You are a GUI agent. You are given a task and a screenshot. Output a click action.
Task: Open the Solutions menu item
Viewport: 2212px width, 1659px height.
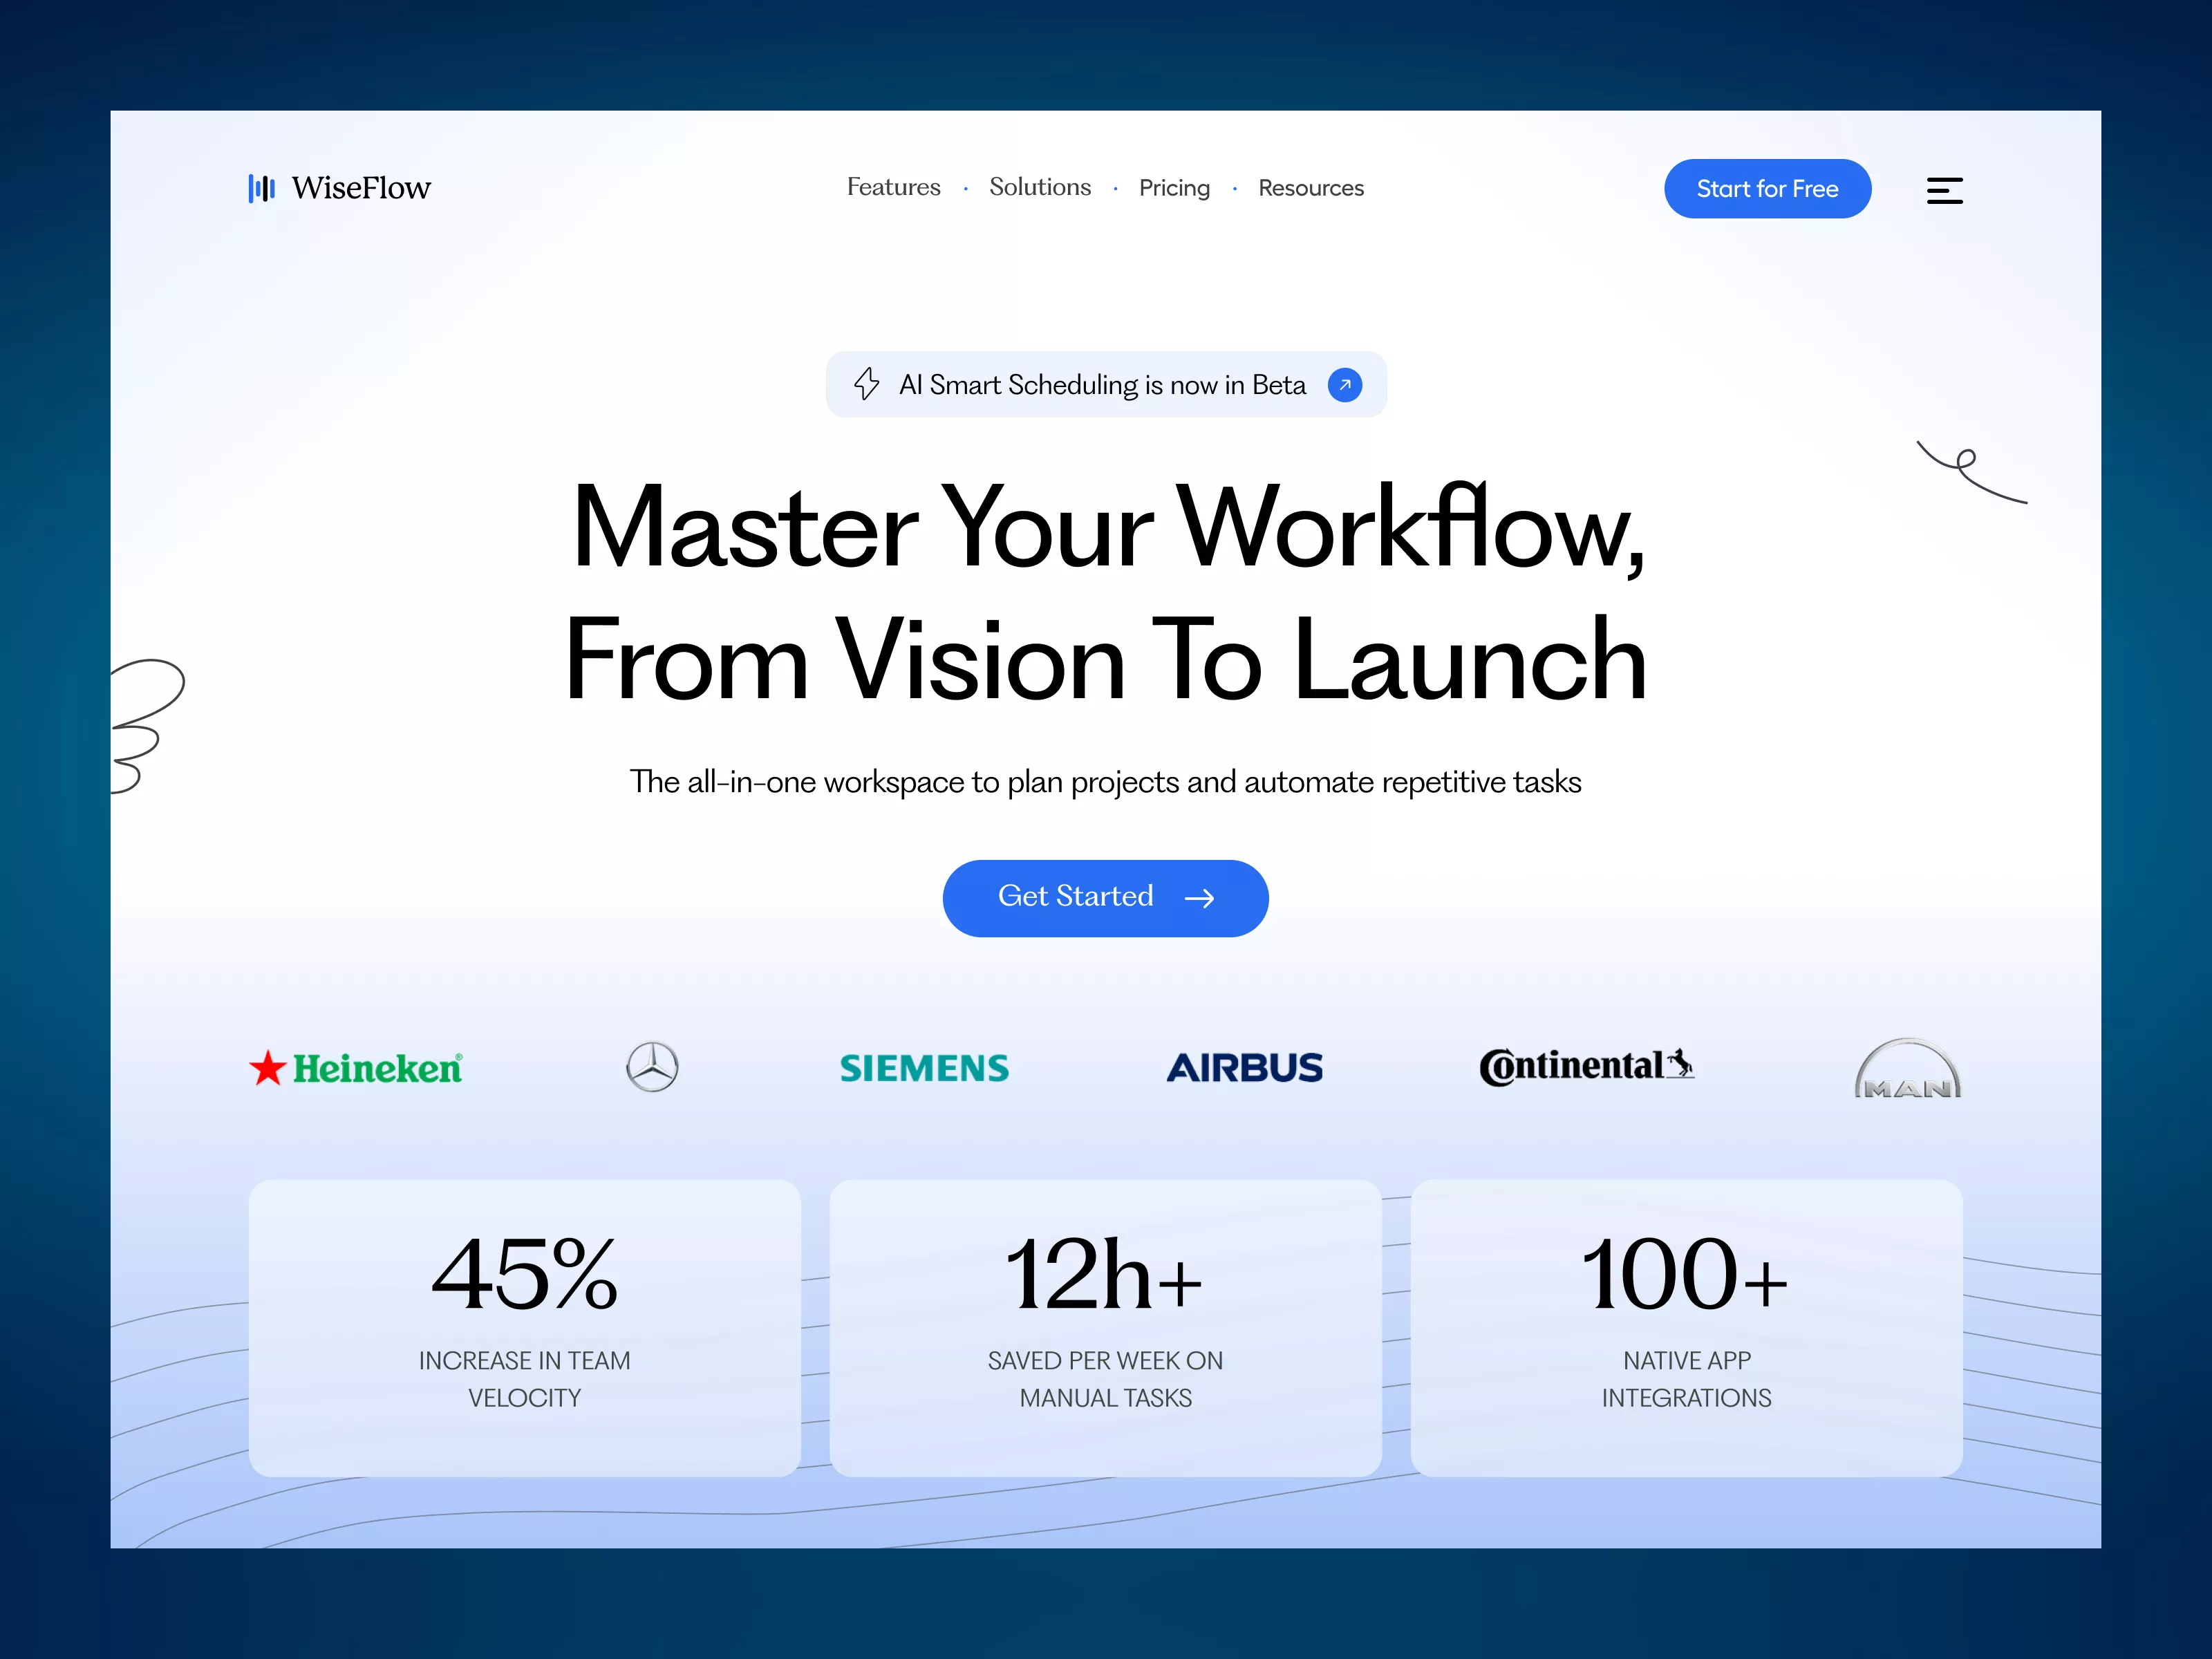pyautogui.click(x=1039, y=188)
